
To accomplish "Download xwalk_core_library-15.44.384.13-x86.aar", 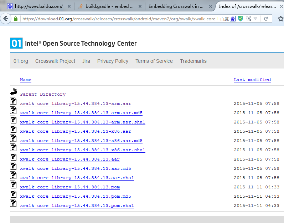I will point(76,131).
